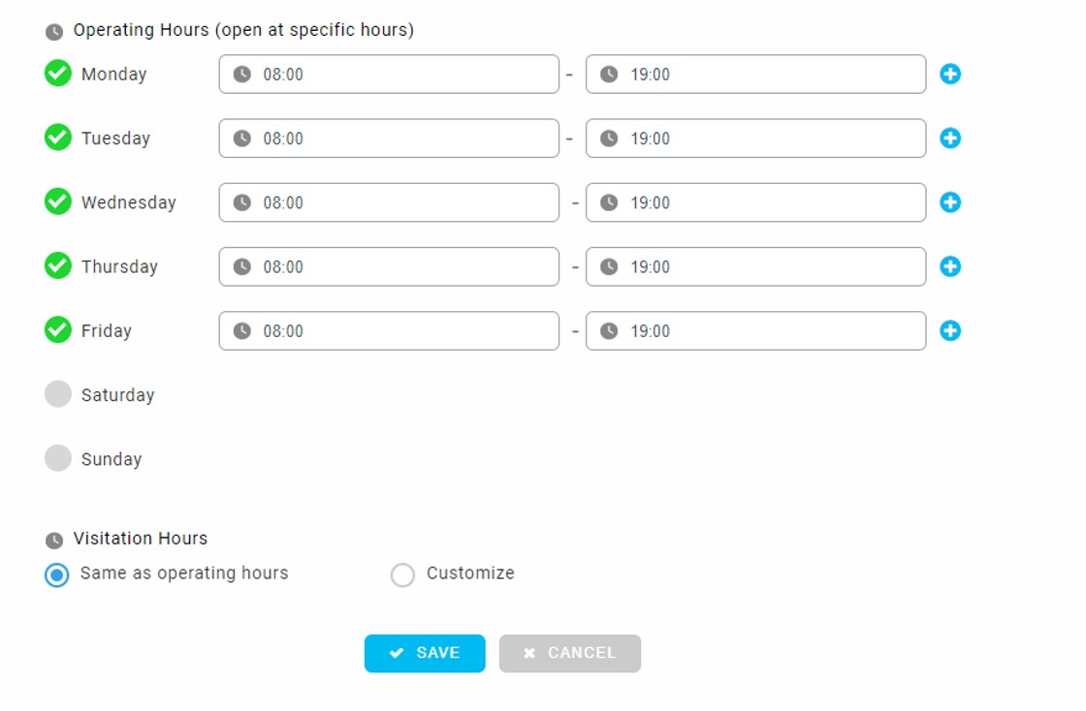This screenshot has height=711, width=1086.
Task: Click the clock icon in Monday's opening time
Action: tap(242, 74)
